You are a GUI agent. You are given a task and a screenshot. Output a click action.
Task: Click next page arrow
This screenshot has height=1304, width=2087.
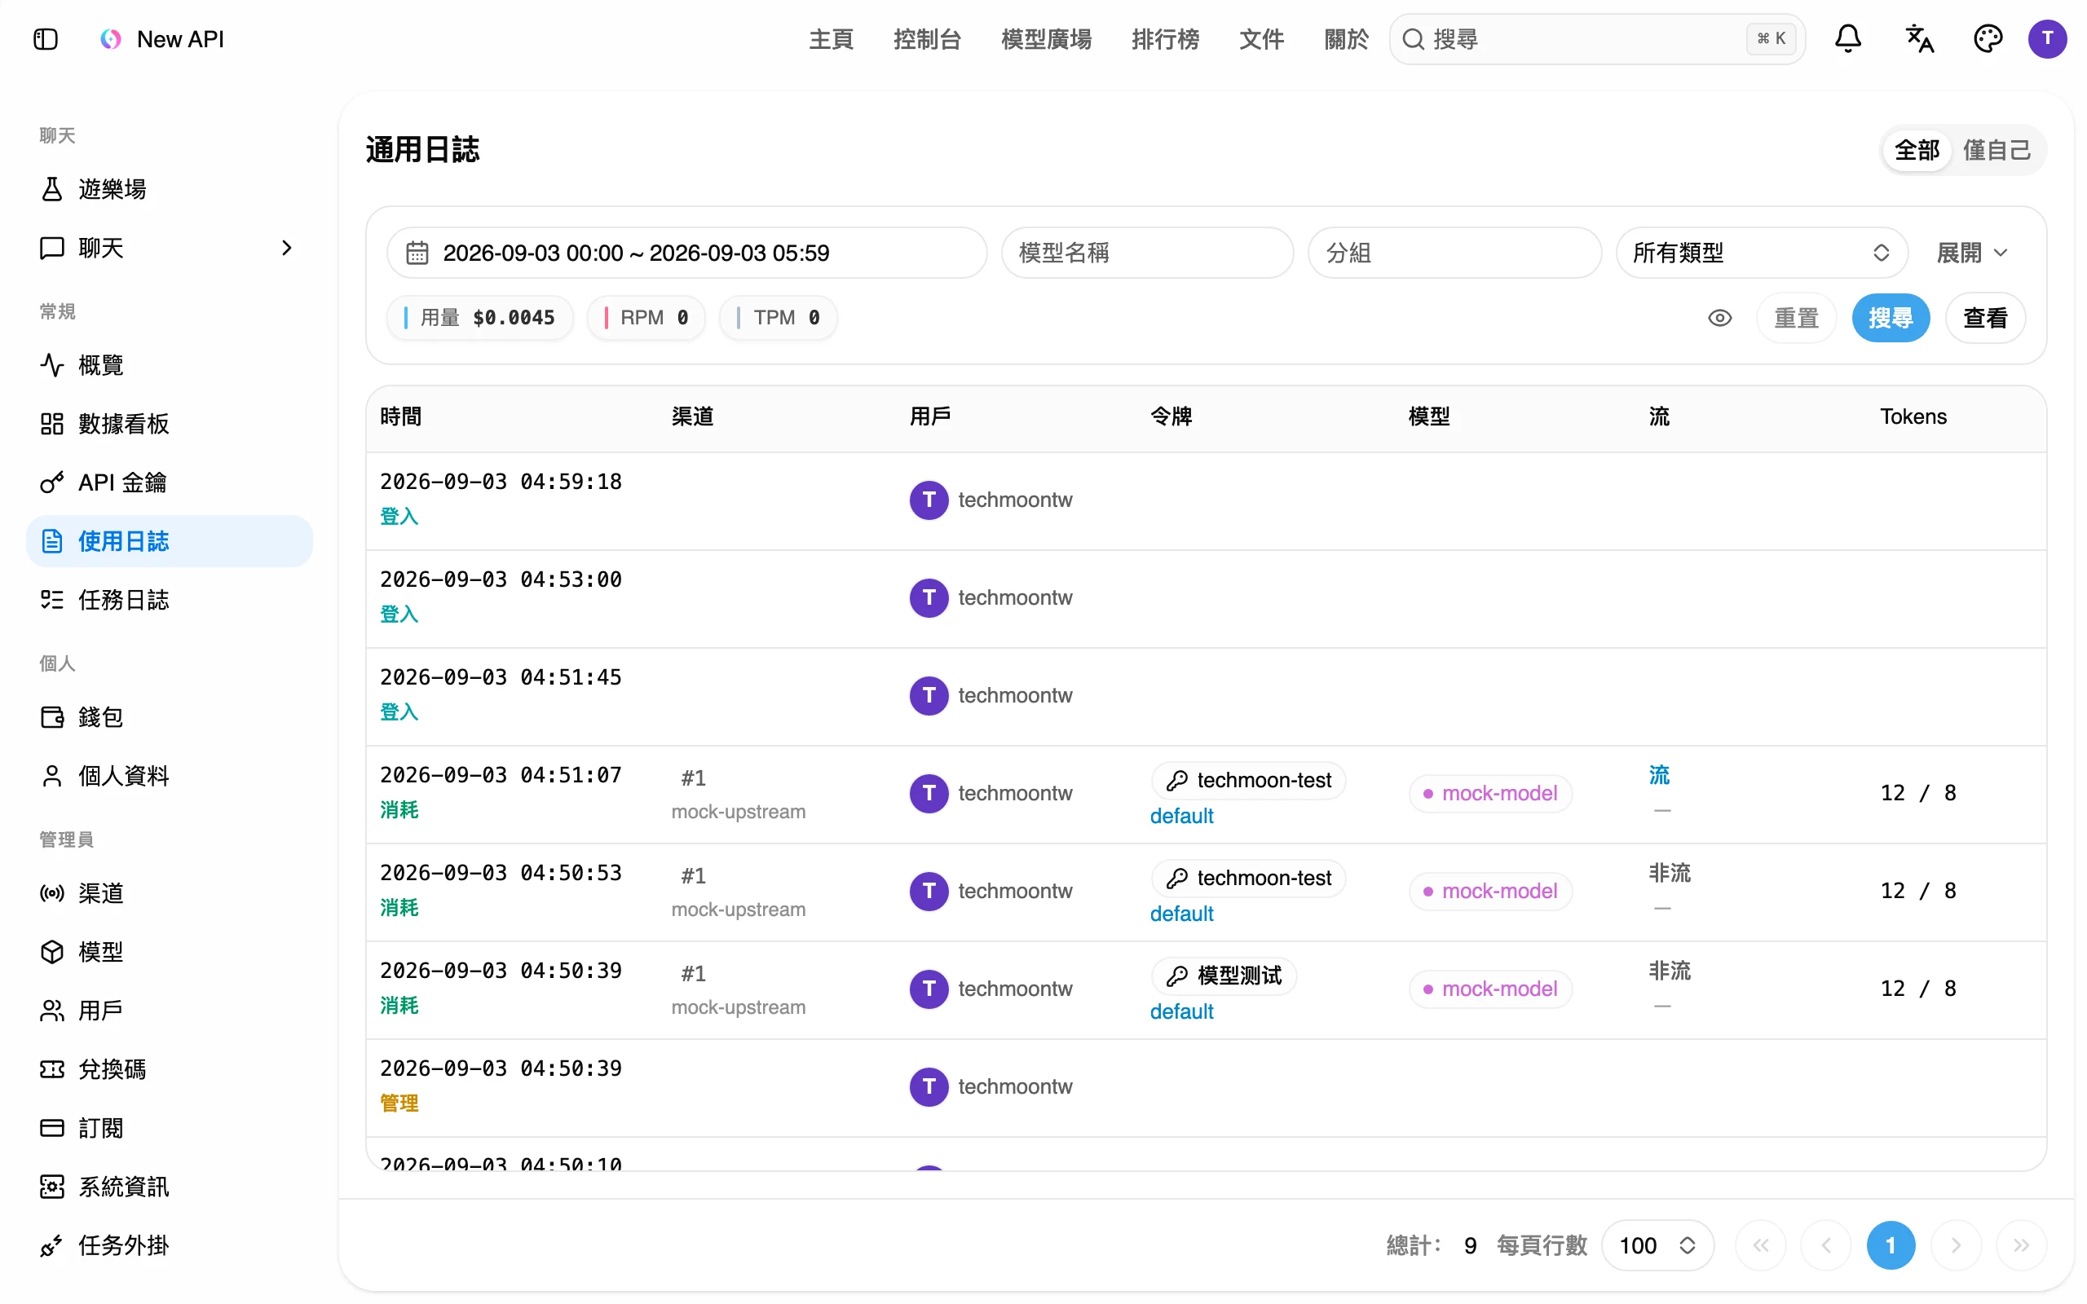click(x=1955, y=1245)
